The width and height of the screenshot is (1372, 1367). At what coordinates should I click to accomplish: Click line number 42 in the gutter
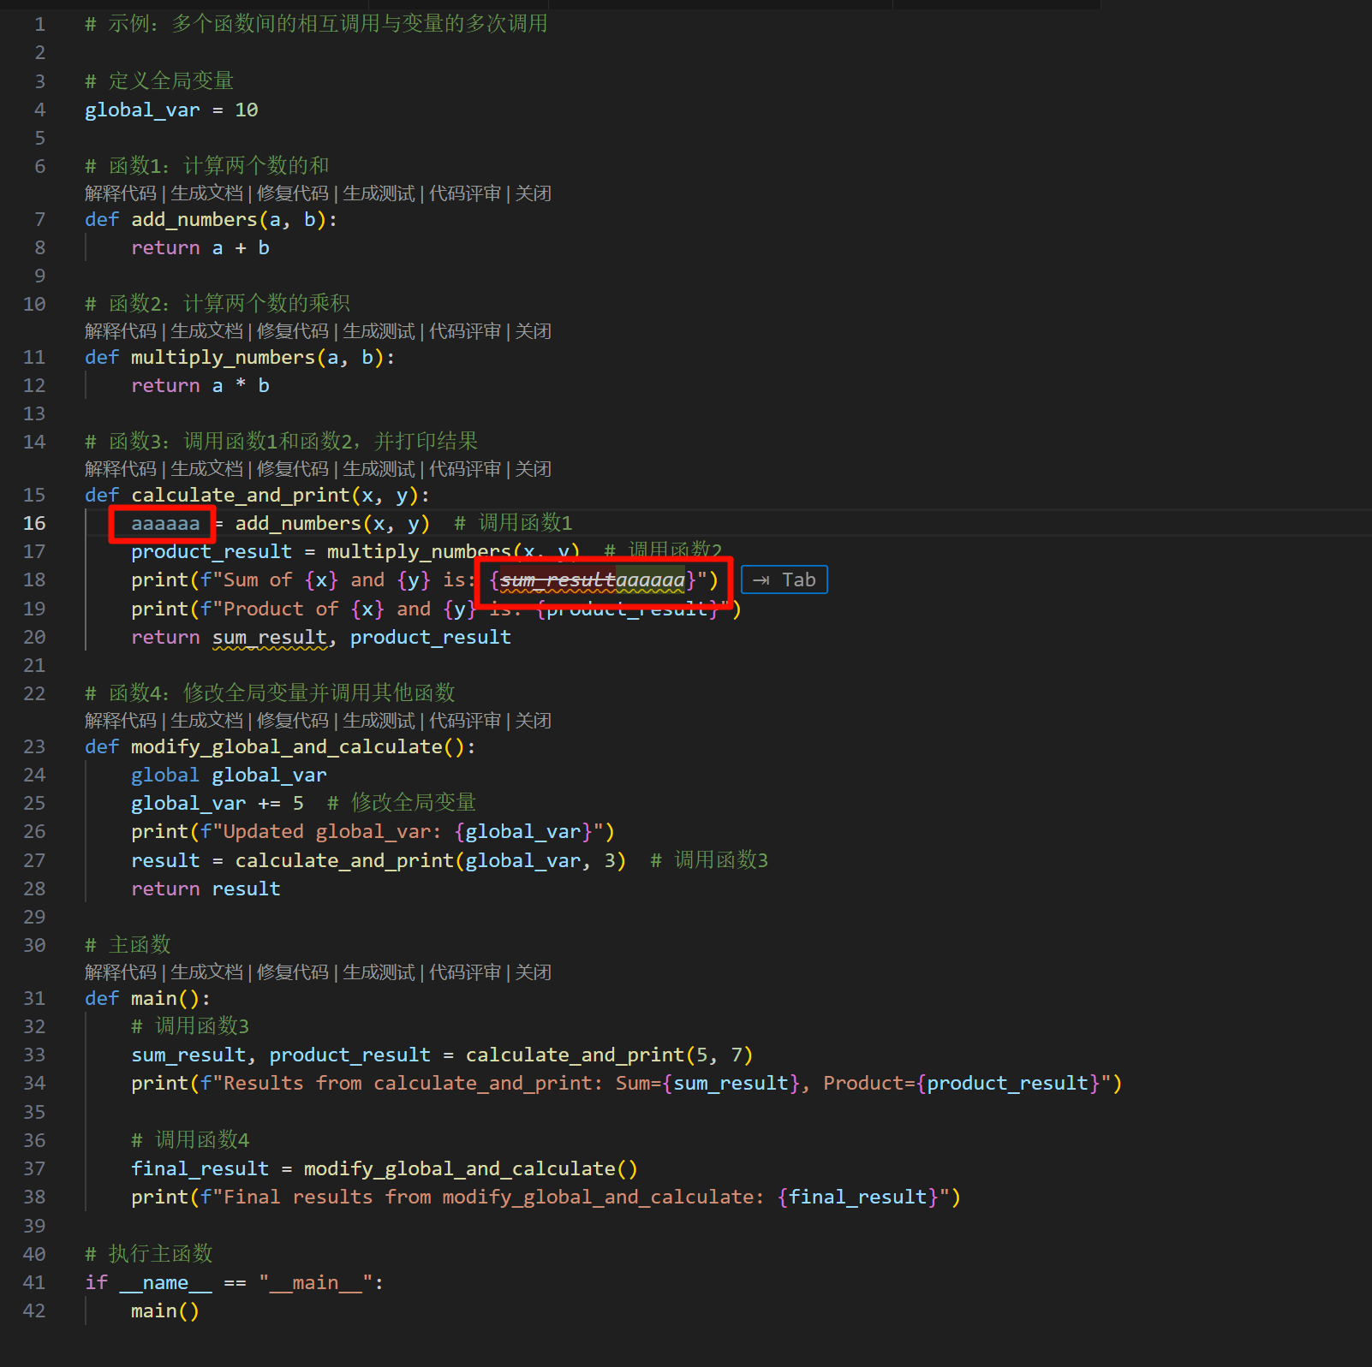tap(34, 1311)
